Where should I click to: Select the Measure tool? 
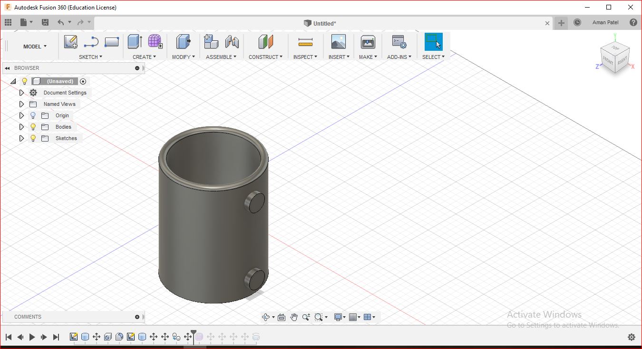pyautogui.click(x=305, y=42)
